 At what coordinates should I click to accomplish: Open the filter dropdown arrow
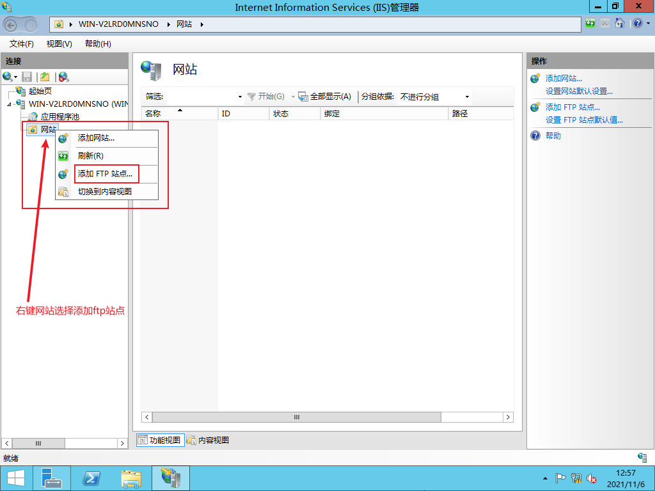[240, 97]
